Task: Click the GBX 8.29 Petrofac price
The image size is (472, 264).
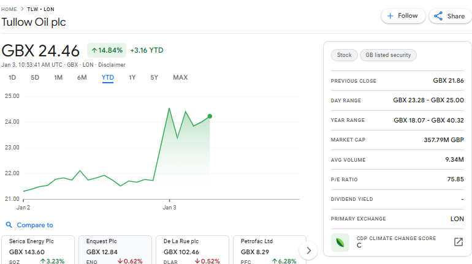Action: tap(255, 252)
